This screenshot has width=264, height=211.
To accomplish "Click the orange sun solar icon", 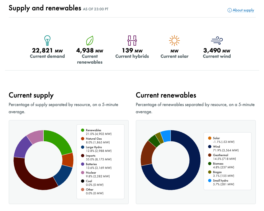I will coord(174,40).
